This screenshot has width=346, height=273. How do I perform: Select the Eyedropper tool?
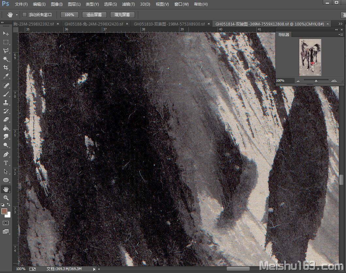[6, 76]
